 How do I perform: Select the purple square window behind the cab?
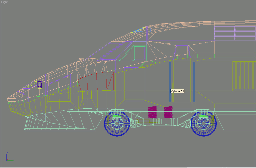coord(140,53)
